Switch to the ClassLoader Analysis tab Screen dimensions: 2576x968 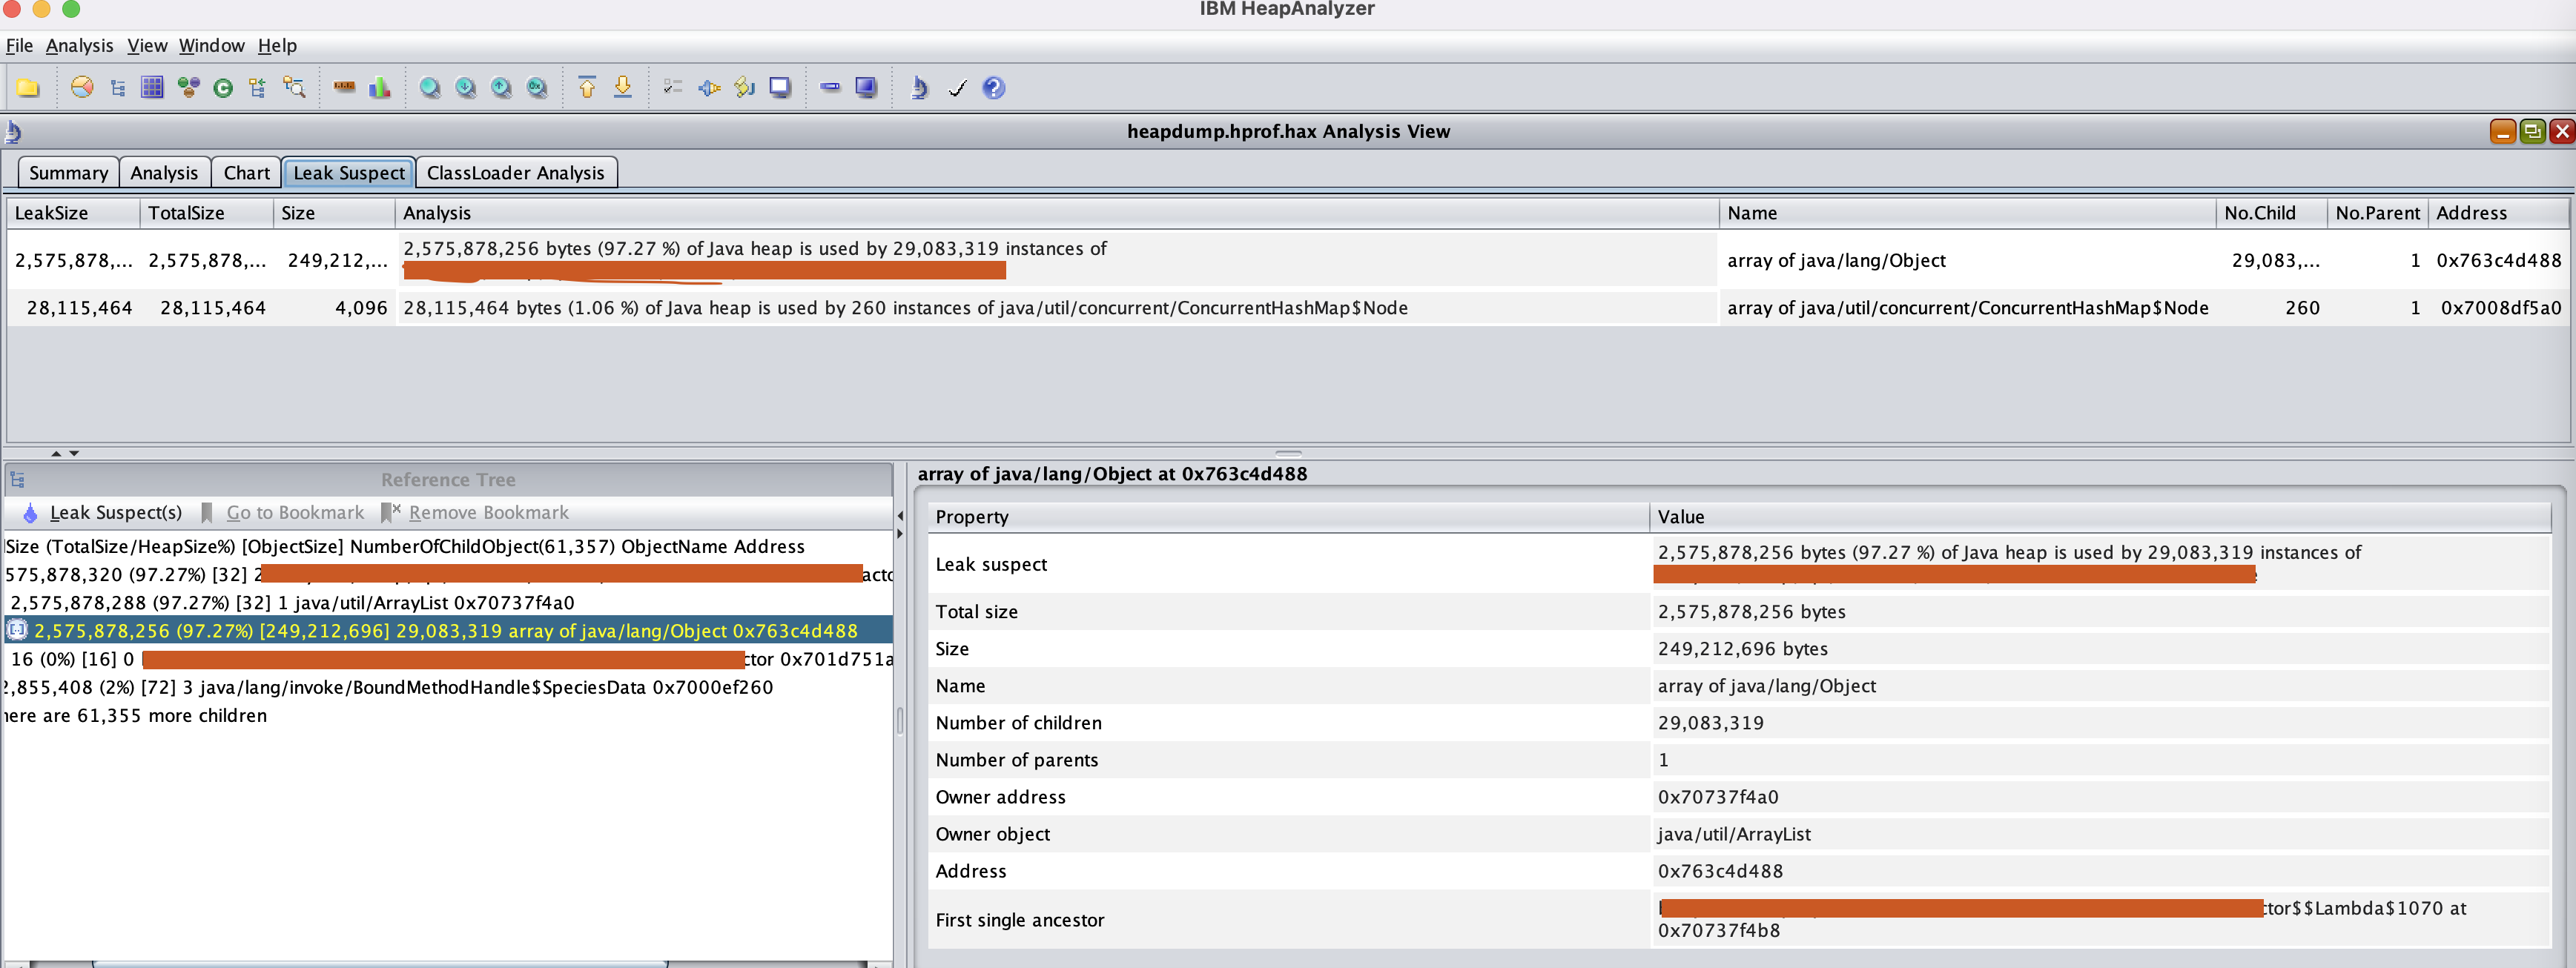pos(515,173)
